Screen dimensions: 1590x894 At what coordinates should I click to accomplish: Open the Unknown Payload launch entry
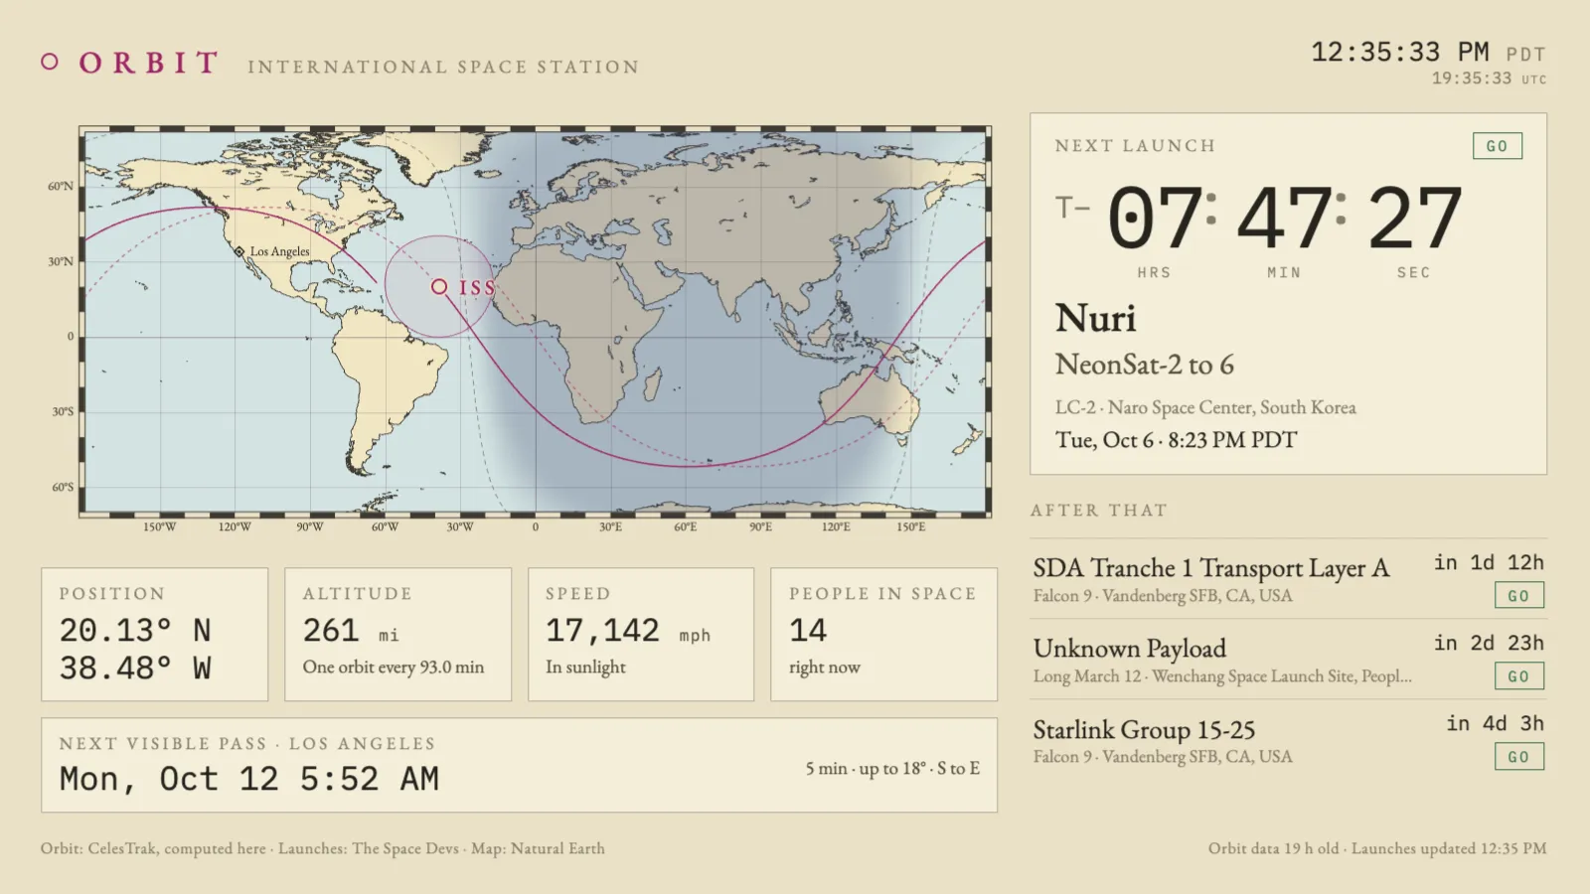pos(1288,661)
